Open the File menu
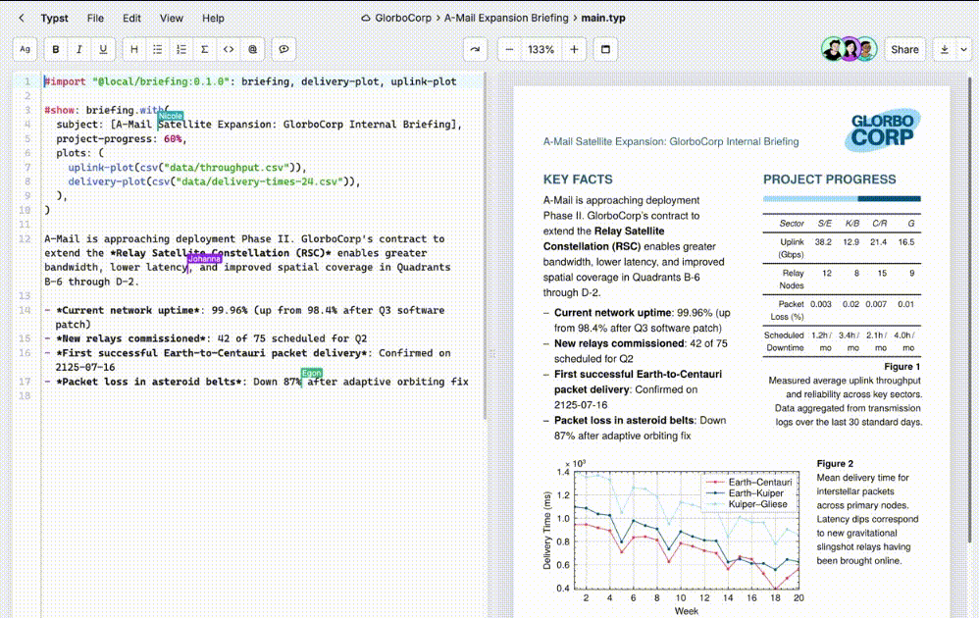The image size is (979, 618). (x=95, y=18)
